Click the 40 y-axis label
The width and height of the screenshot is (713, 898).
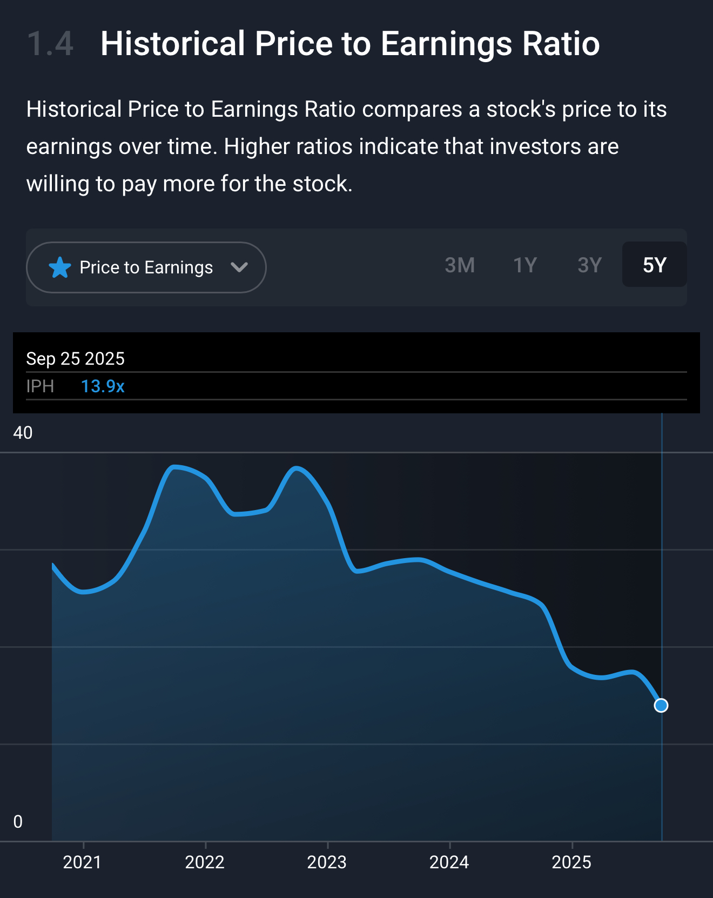23,433
